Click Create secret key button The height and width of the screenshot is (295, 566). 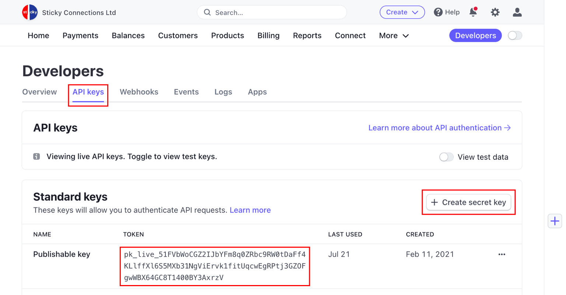(x=469, y=202)
